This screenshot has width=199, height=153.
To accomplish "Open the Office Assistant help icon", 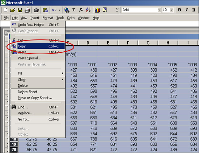I will (x=105, y=10).
